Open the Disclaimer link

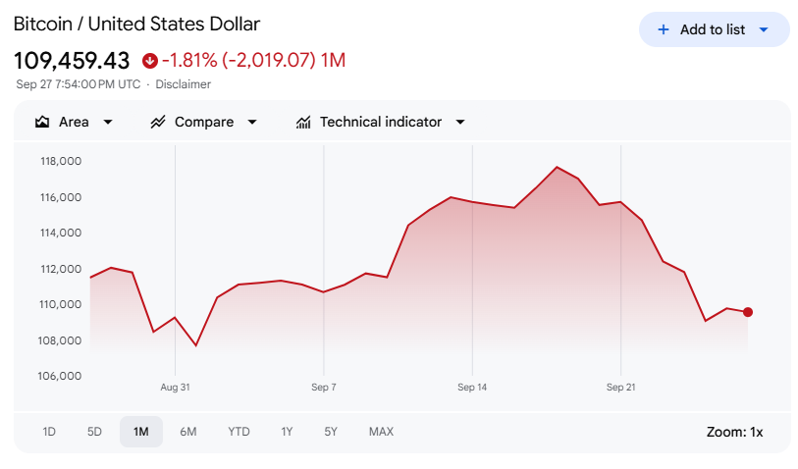pos(184,84)
